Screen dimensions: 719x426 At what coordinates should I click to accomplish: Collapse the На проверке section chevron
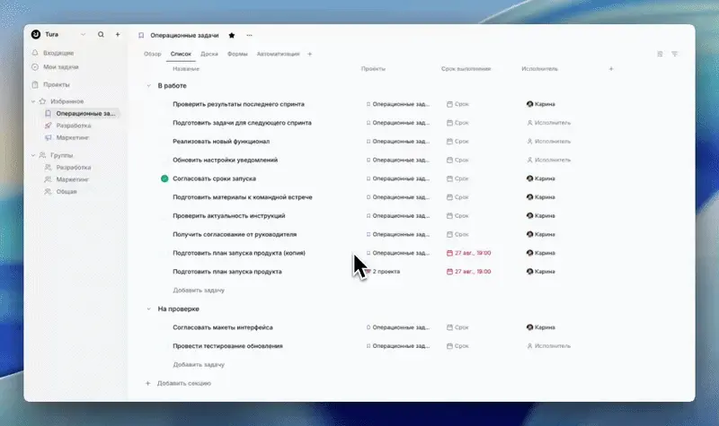(148, 309)
